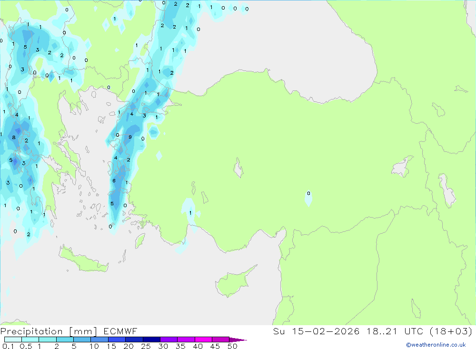
Task: Click the '30' legend scale label
Action: click(x=163, y=346)
